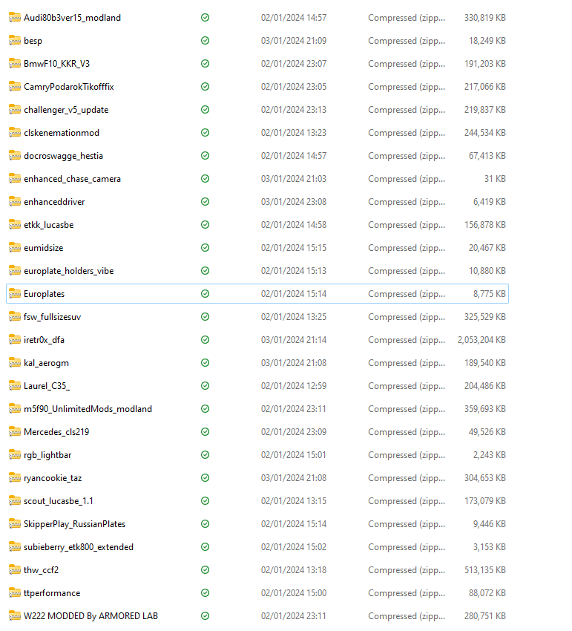
Task: Click the zip folder icon for Audi80b3ver15_modland
Action: point(15,17)
